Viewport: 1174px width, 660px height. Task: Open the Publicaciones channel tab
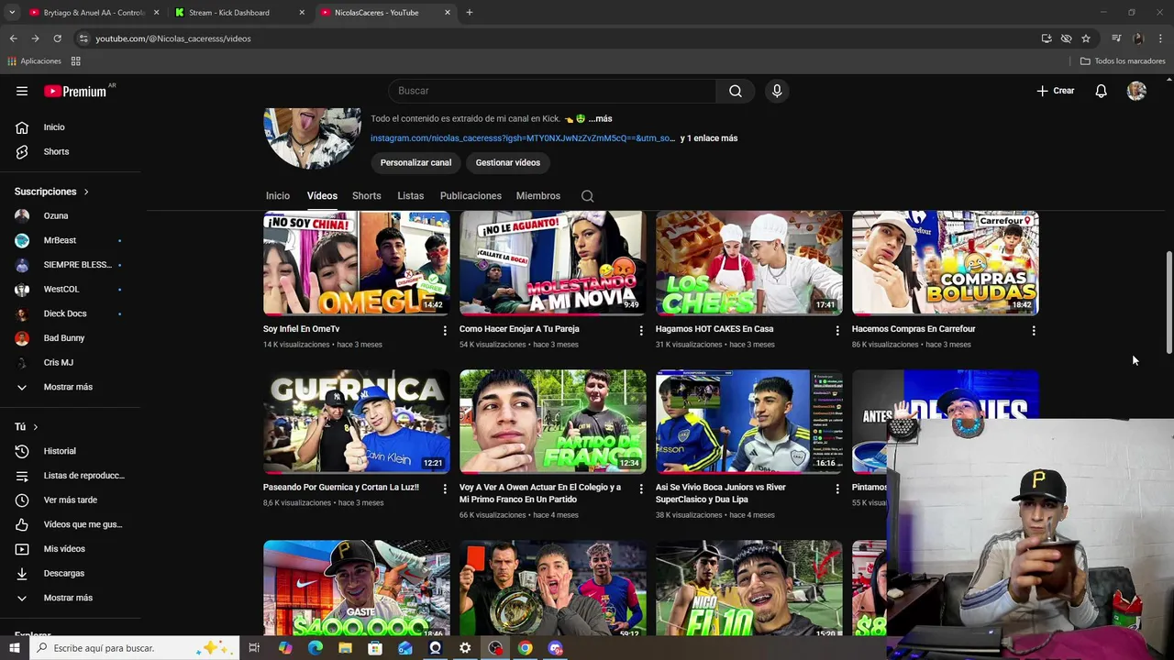471,196
